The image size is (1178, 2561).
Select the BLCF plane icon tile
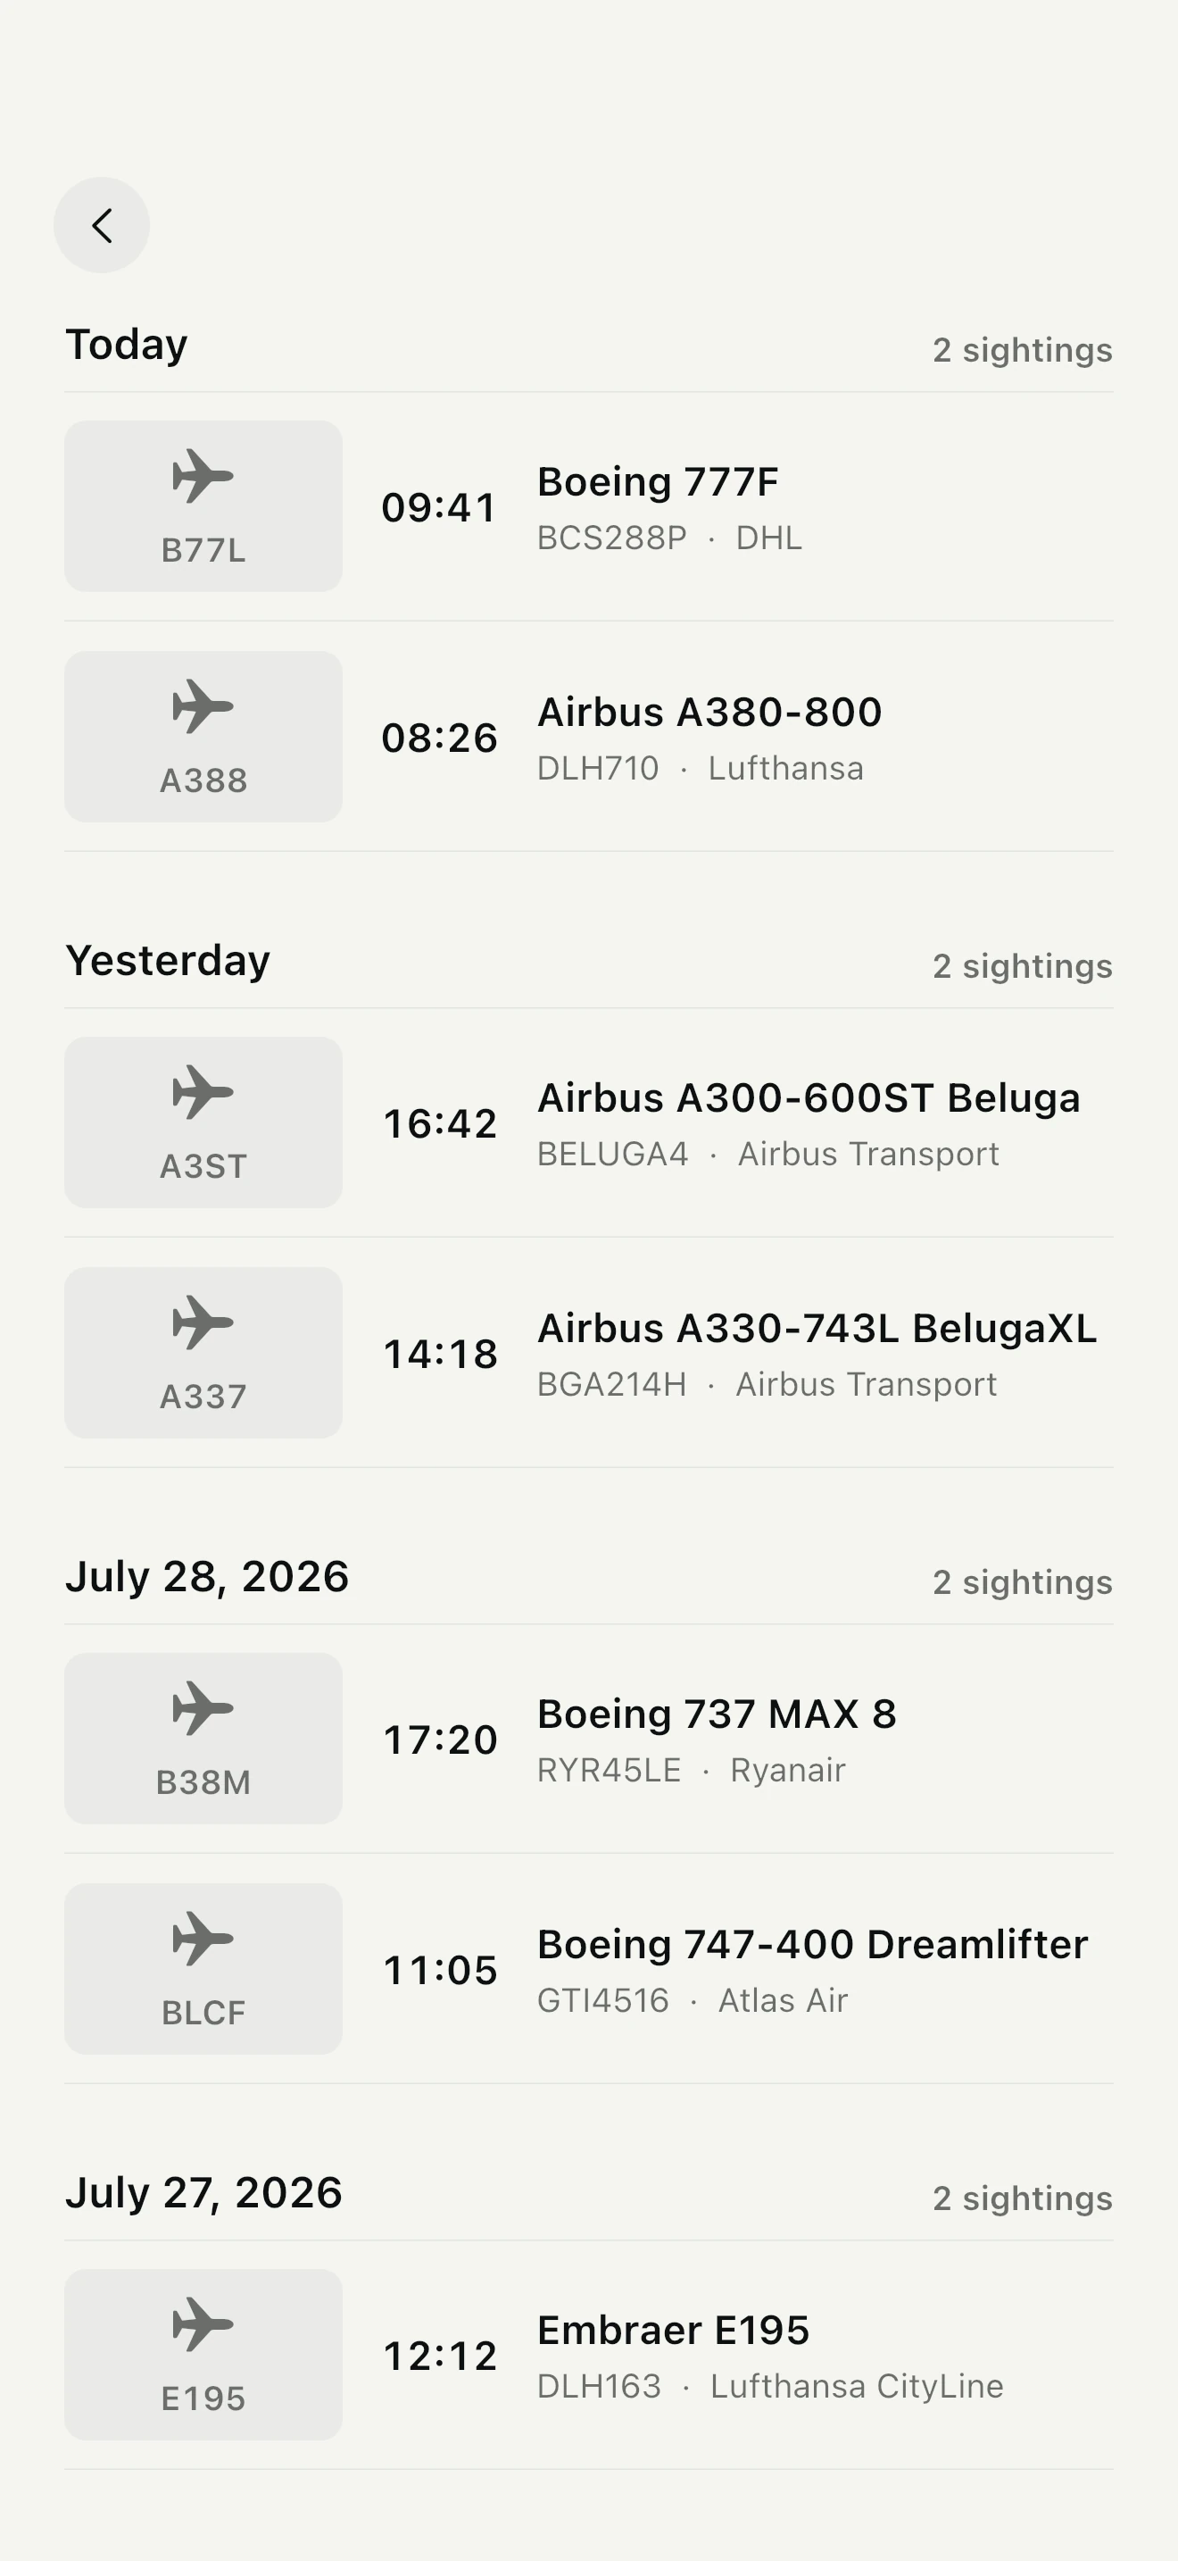click(x=203, y=1970)
